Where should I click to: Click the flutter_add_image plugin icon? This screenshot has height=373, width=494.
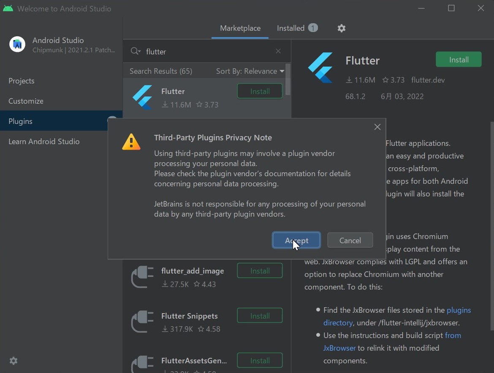[142, 277]
